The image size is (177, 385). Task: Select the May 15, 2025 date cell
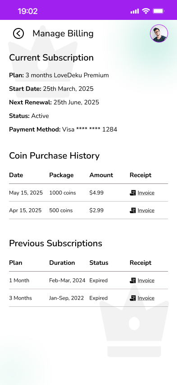(x=26, y=193)
